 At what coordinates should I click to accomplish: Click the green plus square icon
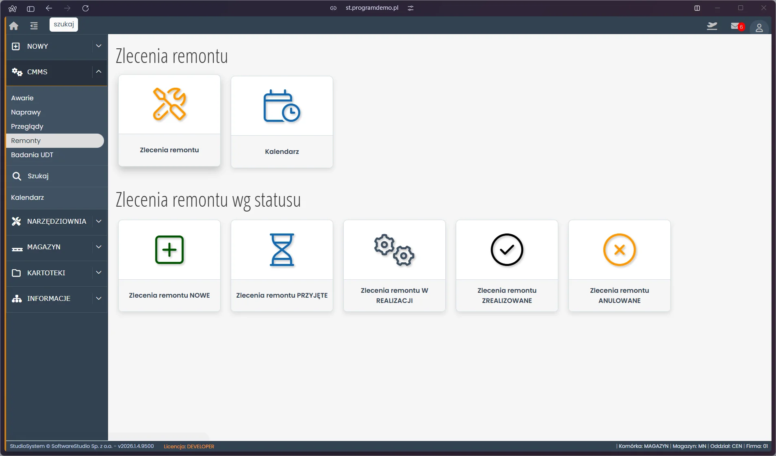pyautogui.click(x=169, y=250)
